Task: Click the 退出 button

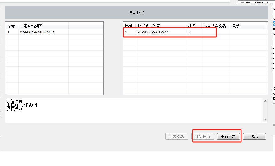Action: (x=254, y=137)
